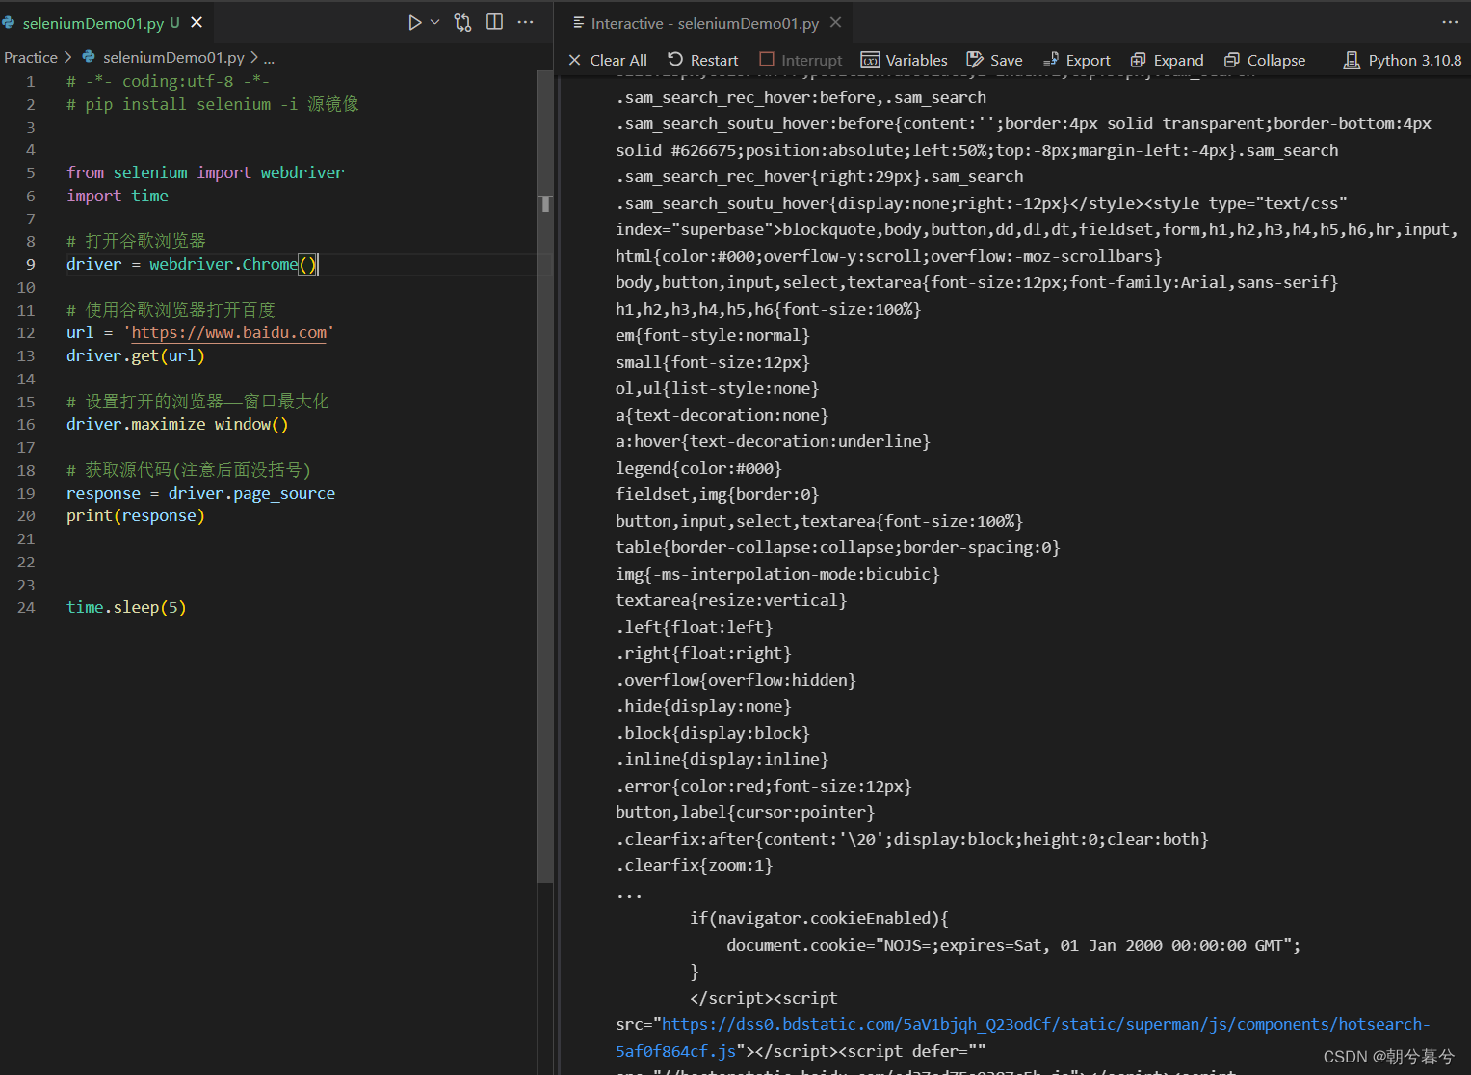Run the Python file with the play icon
This screenshot has width=1471, height=1075.
click(x=414, y=22)
